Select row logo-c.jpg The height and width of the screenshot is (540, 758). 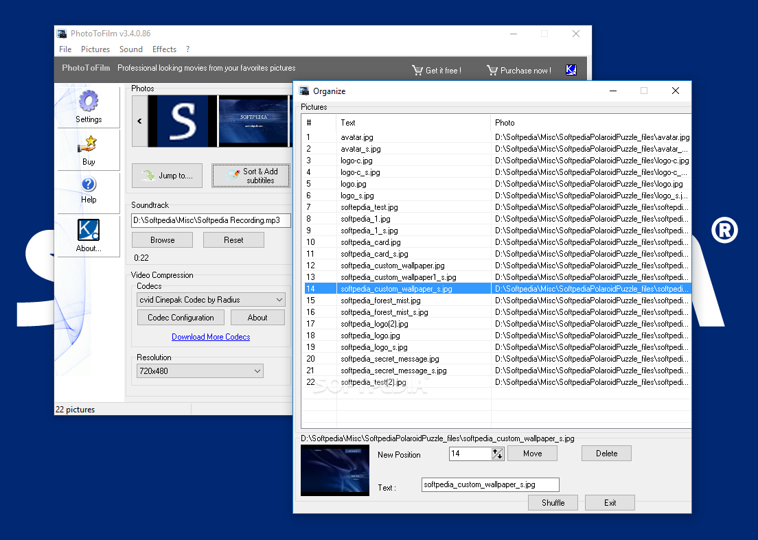pos(496,161)
